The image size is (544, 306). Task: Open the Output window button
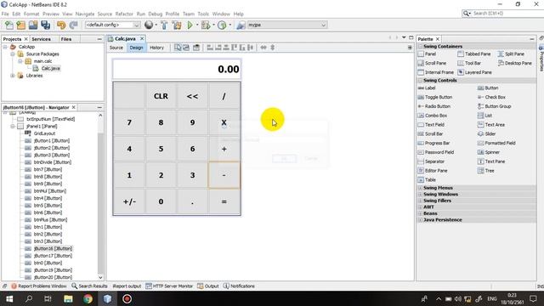click(208, 286)
